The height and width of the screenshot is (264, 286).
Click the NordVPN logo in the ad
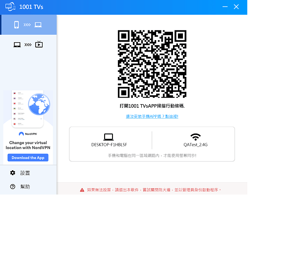[28, 134]
